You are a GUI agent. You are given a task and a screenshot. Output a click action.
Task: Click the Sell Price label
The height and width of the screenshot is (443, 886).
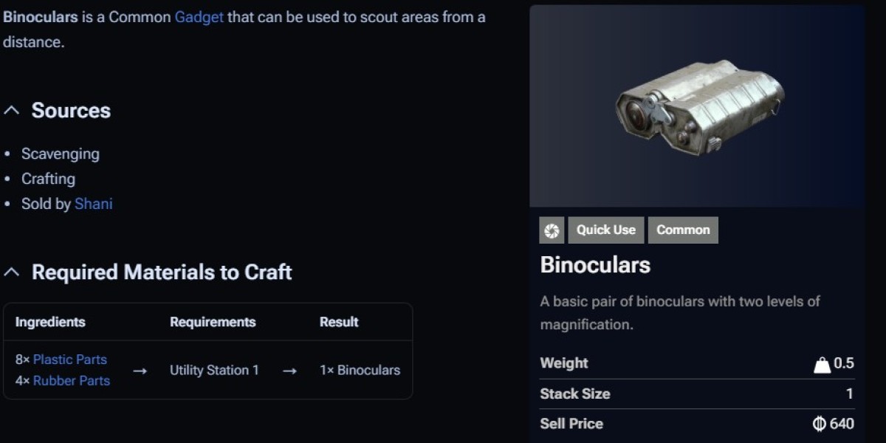pos(571,423)
